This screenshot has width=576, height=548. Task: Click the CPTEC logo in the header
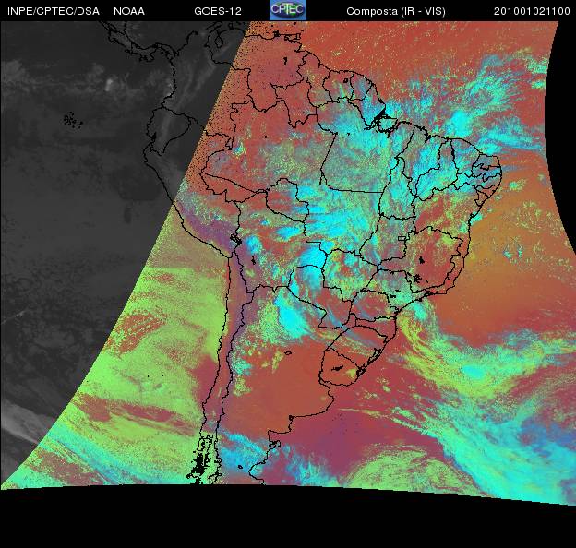point(287,10)
